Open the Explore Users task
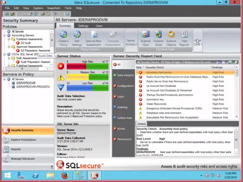The image size is (243, 182). [146, 35]
